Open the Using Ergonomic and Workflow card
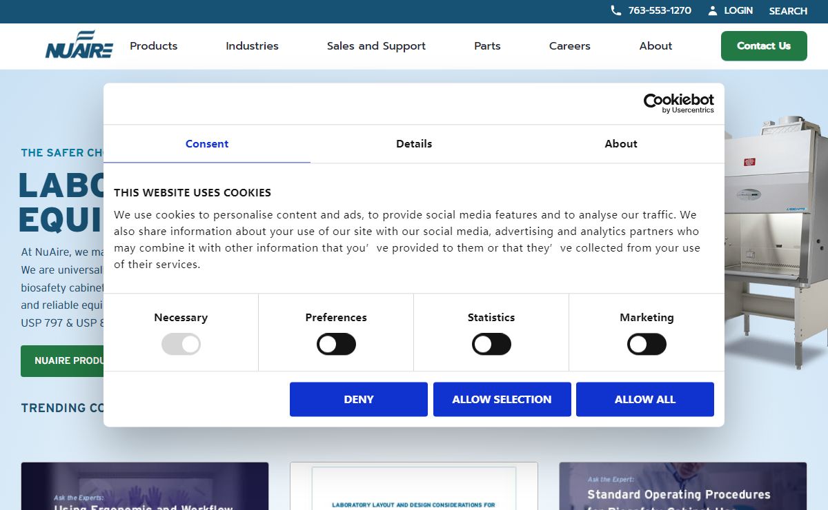Screen dimensions: 828x510 [x=145, y=486]
